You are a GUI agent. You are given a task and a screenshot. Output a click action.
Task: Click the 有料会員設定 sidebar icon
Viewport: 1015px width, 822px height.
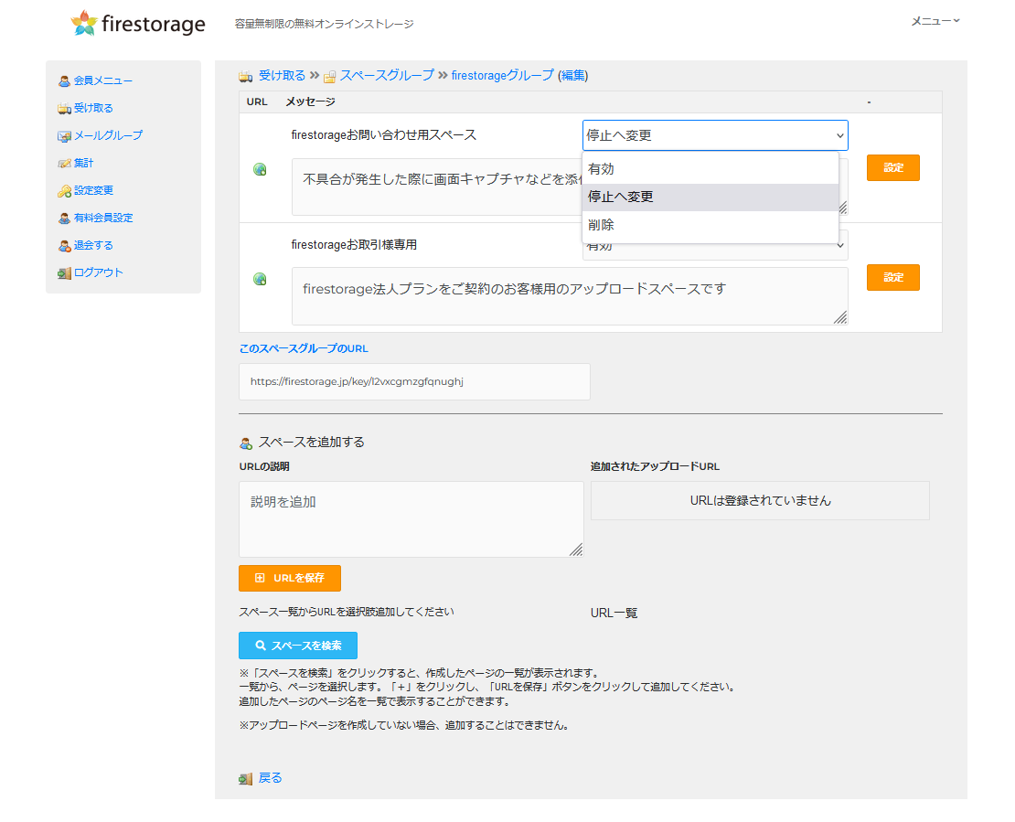(64, 219)
